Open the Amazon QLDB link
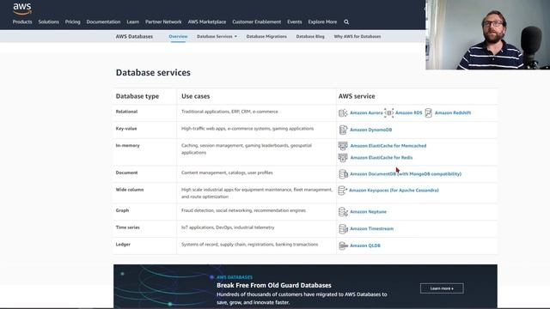Screen dimensions: 550x309 click(x=364, y=245)
